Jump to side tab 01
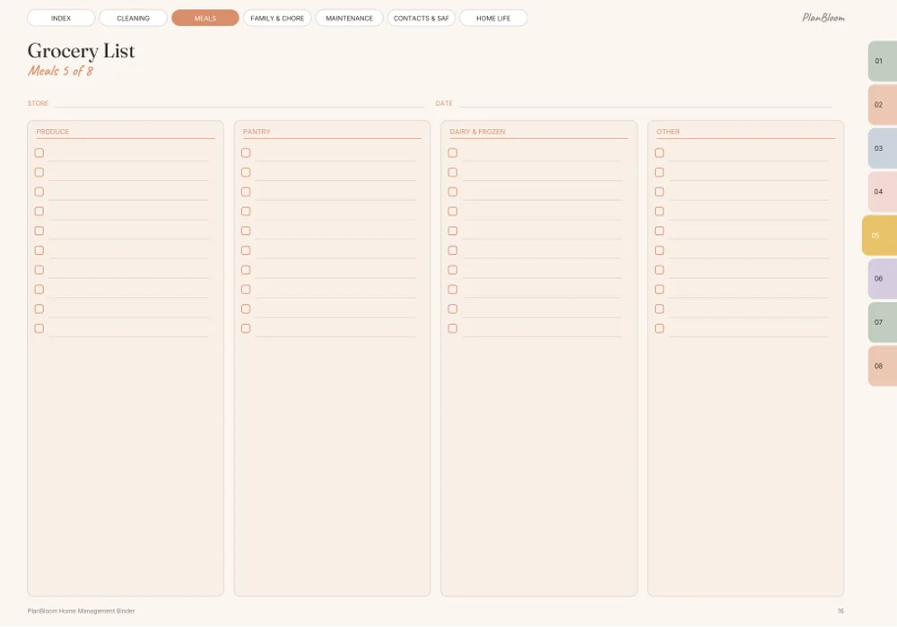Viewport: 897px width, 627px height. pyautogui.click(x=882, y=61)
